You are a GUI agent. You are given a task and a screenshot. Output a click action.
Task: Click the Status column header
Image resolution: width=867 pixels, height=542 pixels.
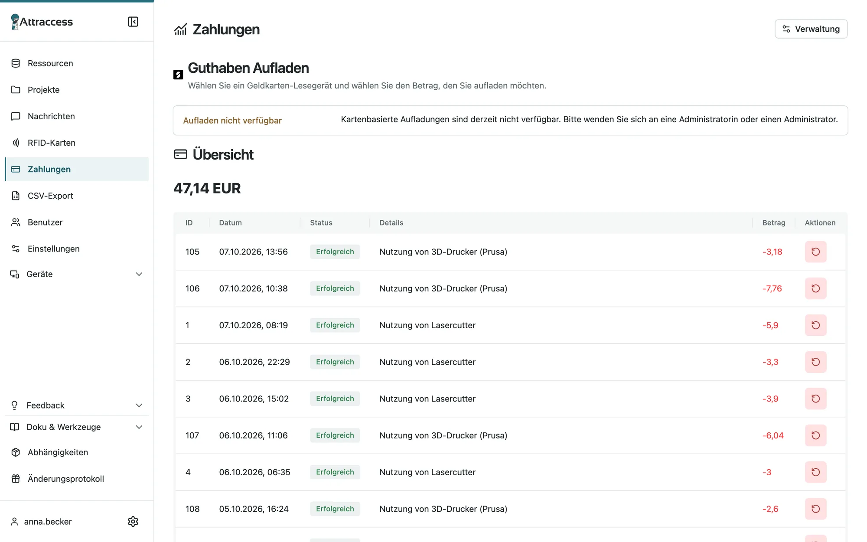point(321,222)
